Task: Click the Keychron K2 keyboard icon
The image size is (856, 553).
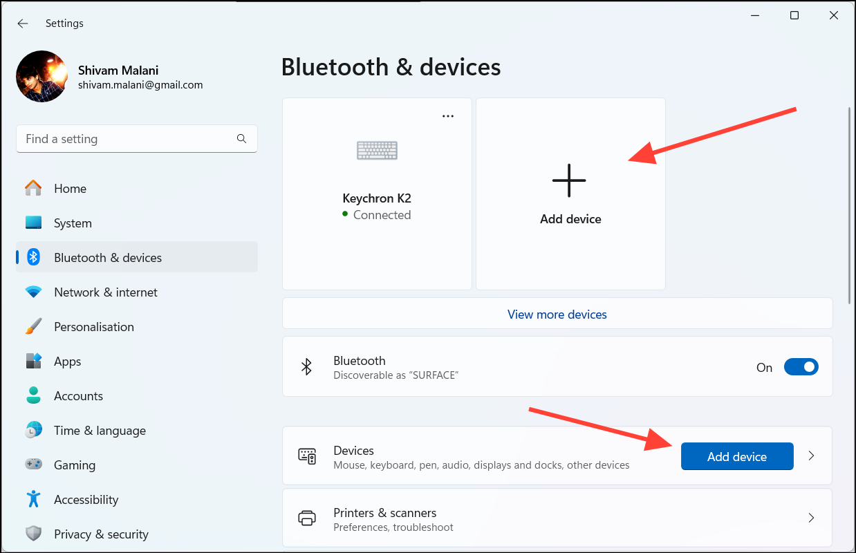Action: [377, 150]
